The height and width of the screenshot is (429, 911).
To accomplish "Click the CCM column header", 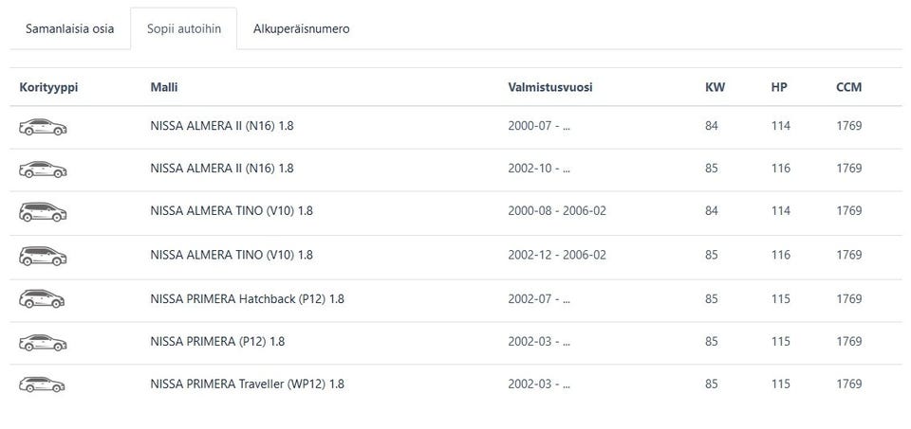I will tap(848, 87).
